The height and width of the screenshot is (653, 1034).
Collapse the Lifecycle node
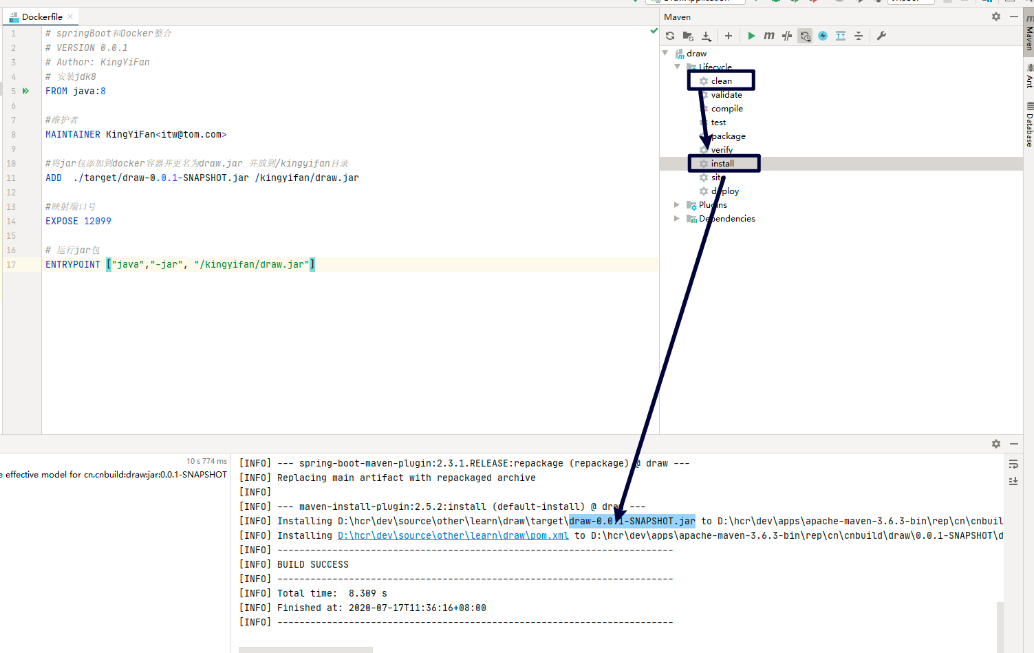678,67
